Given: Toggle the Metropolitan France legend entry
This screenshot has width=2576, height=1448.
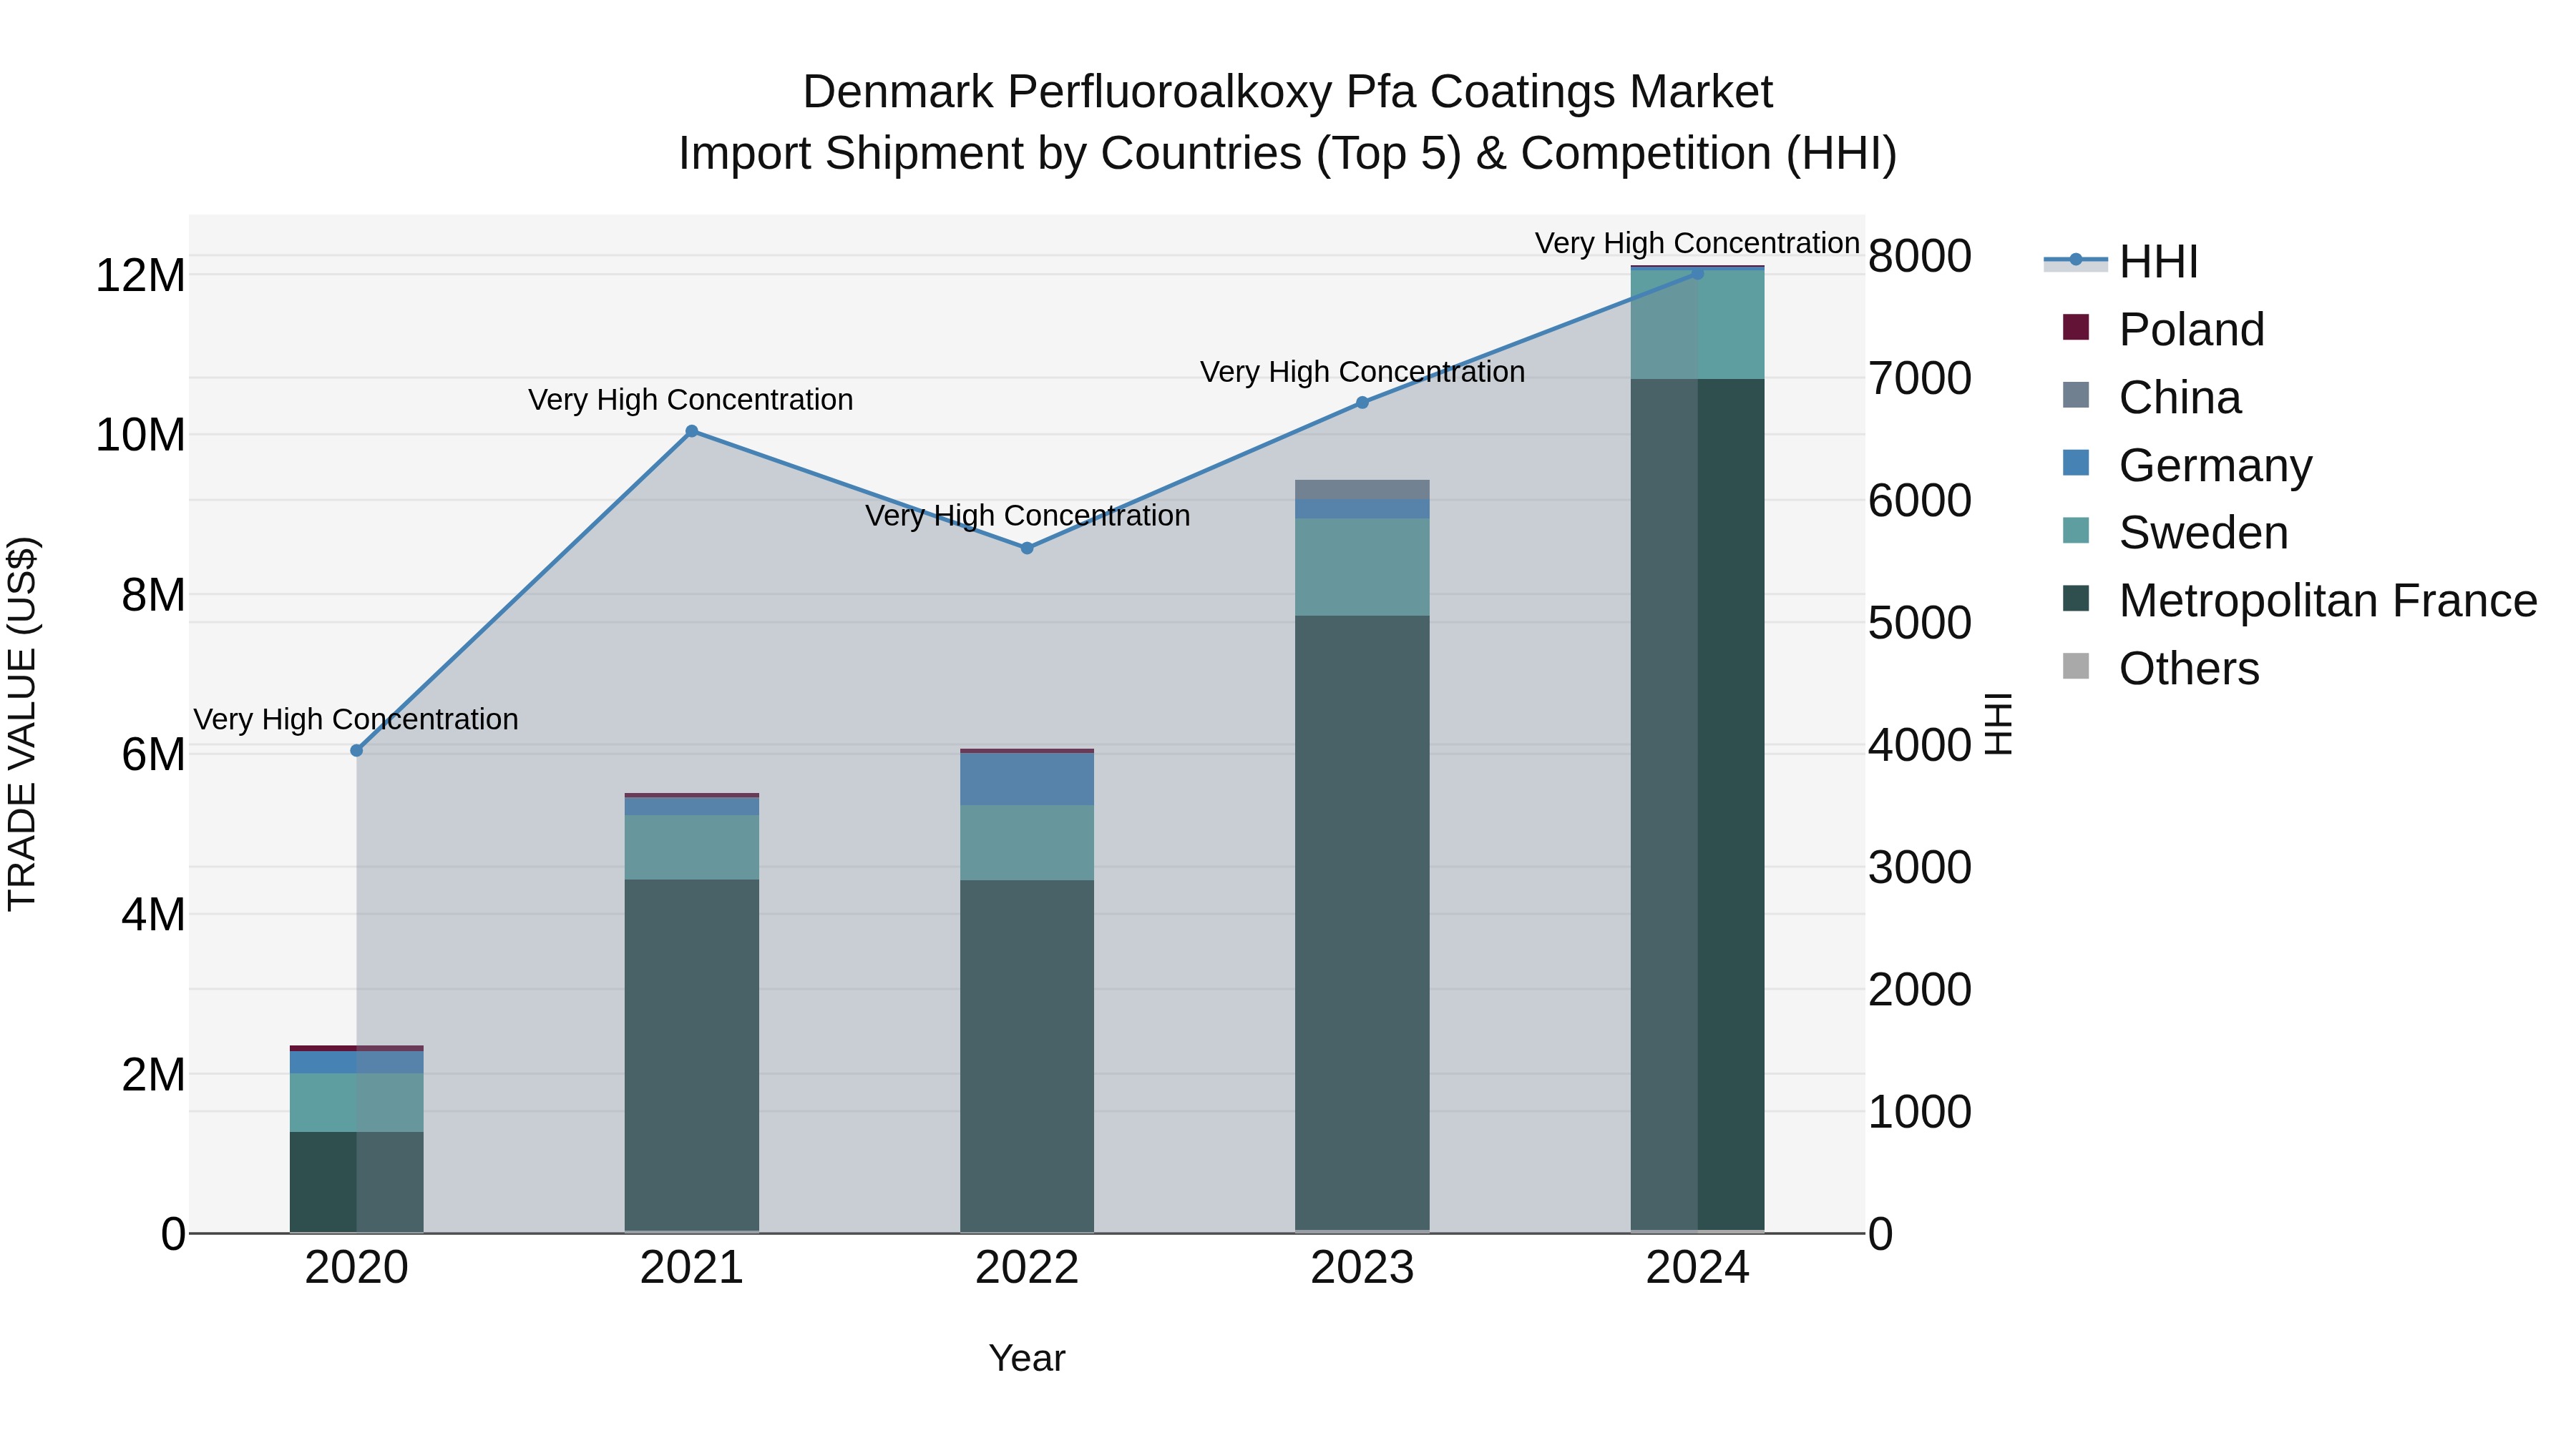Looking at the screenshot, I should point(2300,601).
